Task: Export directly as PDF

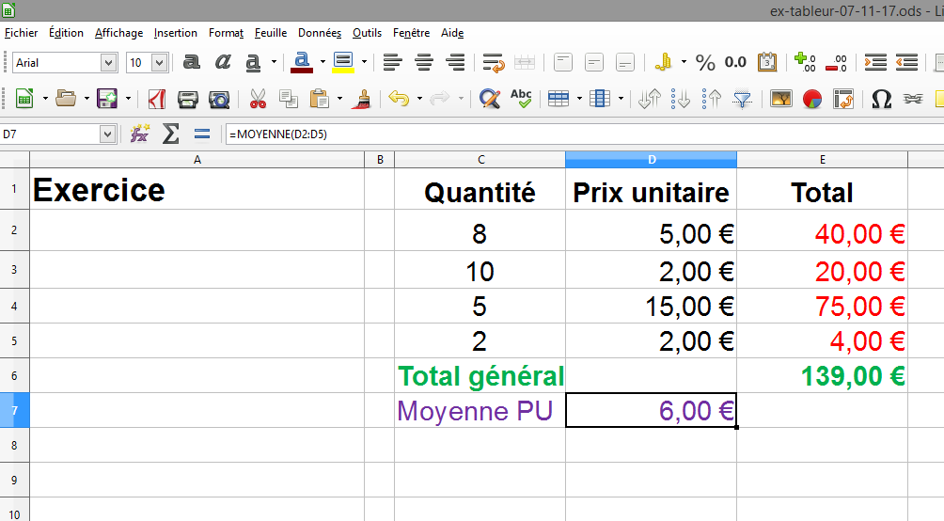Action: click(x=156, y=98)
